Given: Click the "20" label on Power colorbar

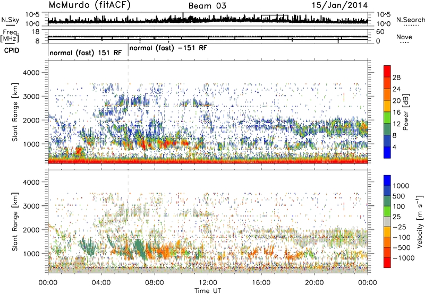Looking at the screenshot, I should tap(396, 101).
